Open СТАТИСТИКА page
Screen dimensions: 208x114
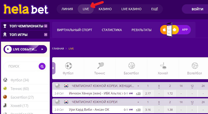coord(112,30)
